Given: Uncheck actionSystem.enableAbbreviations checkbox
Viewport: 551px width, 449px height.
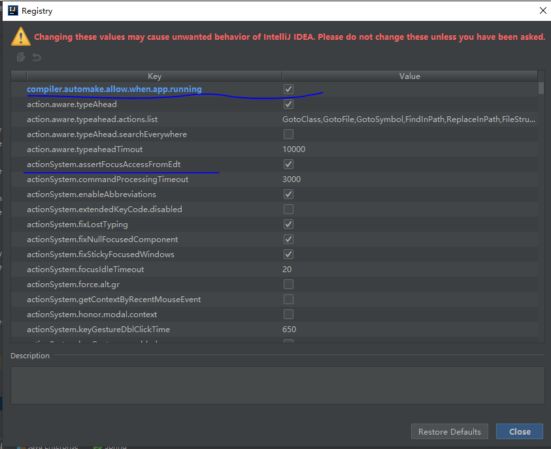Looking at the screenshot, I should point(288,194).
